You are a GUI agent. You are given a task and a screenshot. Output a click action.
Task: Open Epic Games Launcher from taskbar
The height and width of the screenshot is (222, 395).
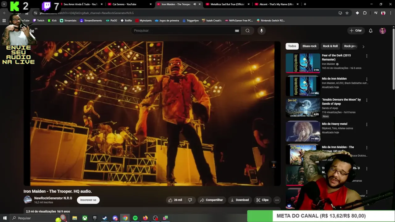(95, 218)
